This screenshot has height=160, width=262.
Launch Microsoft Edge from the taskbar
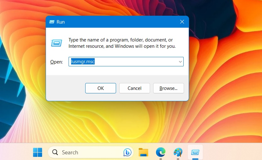click(161, 152)
